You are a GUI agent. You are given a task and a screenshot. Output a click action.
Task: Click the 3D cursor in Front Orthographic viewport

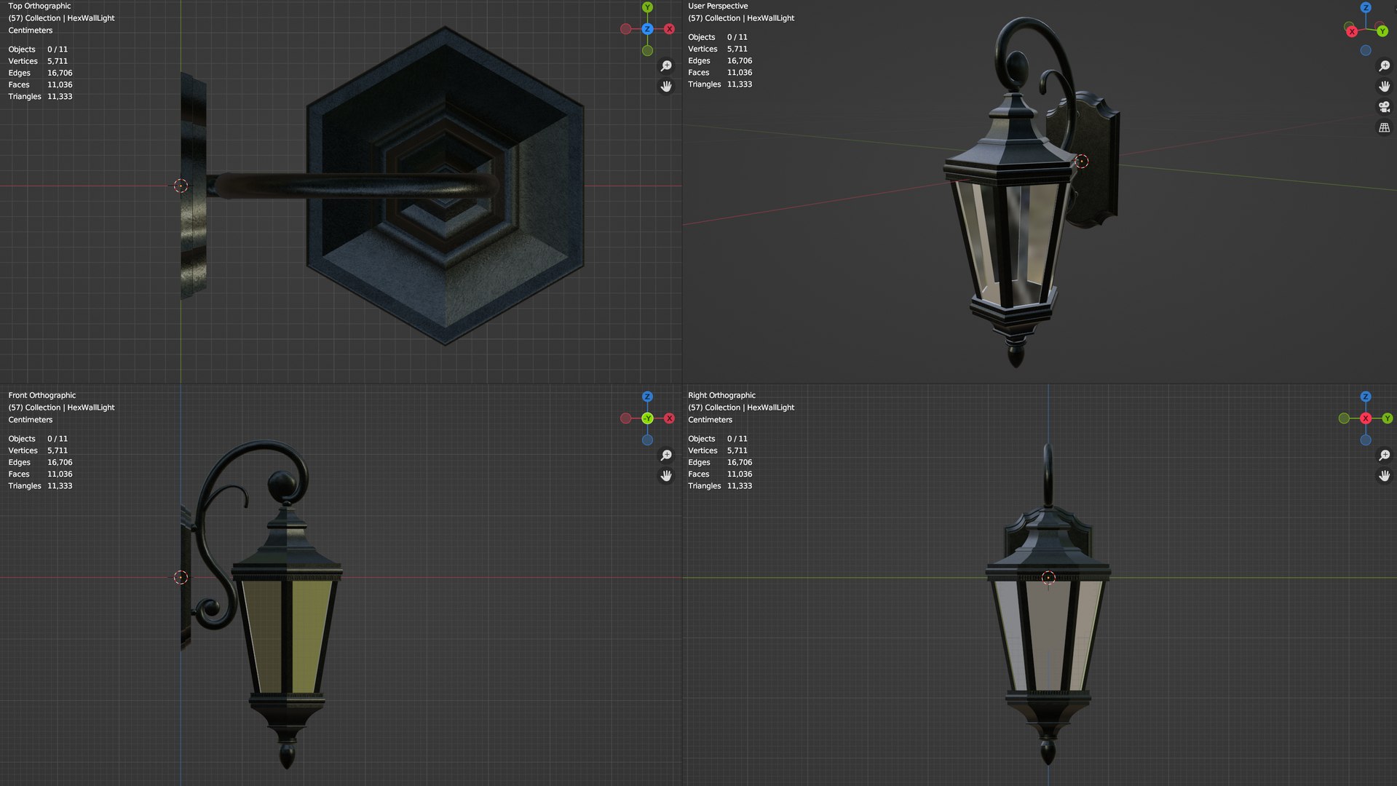tap(181, 577)
